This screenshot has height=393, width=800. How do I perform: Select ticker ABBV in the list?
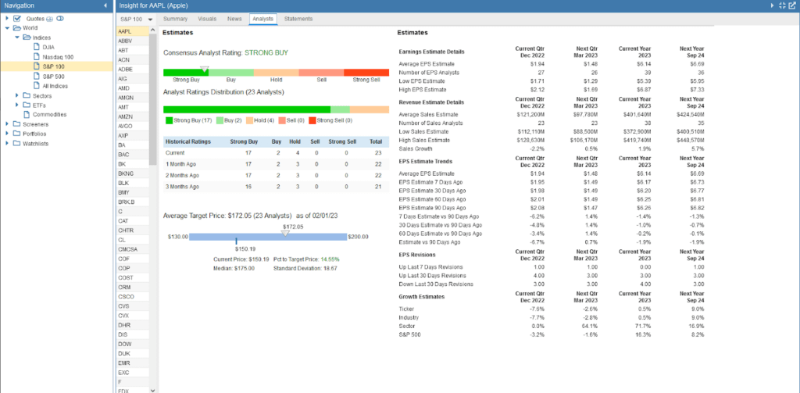132,41
